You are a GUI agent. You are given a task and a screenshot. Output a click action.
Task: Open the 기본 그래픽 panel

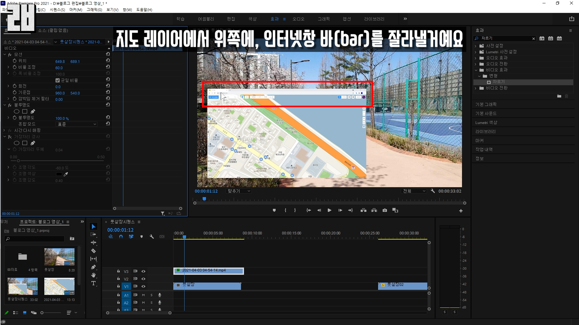tap(486, 104)
